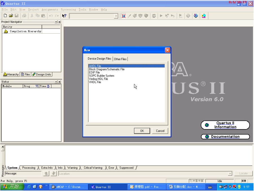Viewport: 254px width, 191px height.
Task: Open the Tools menu
Action: click(82, 10)
